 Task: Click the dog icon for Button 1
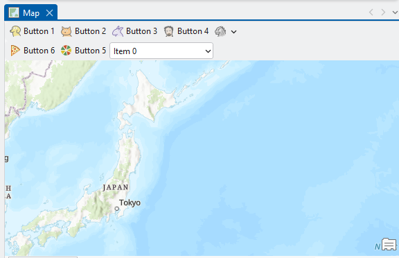[x=15, y=31]
